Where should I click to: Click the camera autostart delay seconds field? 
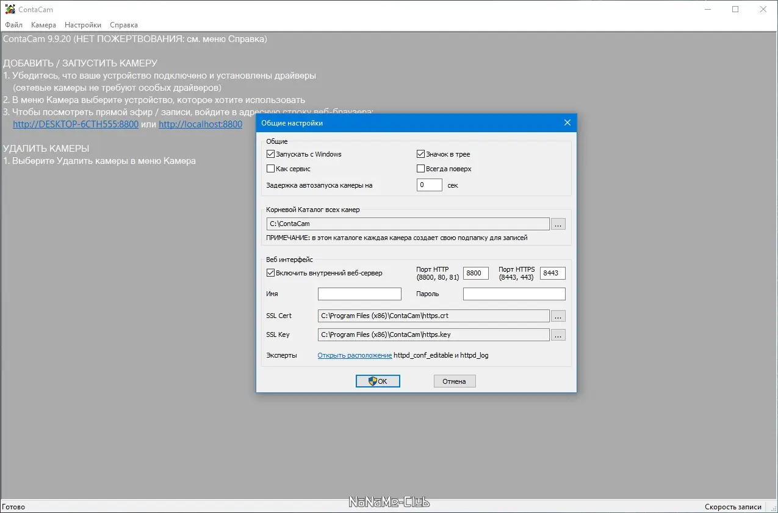click(430, 185)
